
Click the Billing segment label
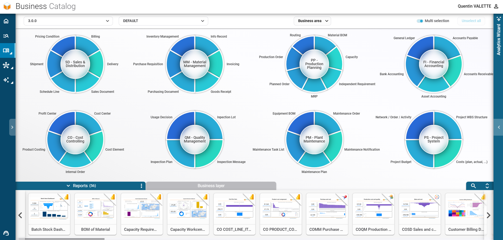(96, 37)
